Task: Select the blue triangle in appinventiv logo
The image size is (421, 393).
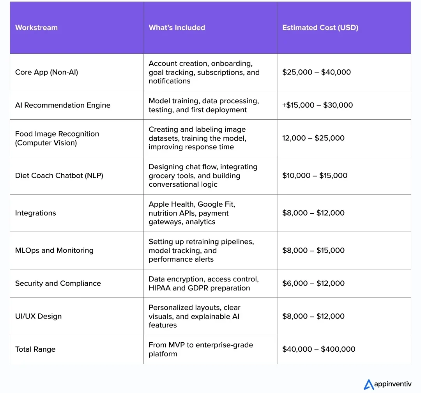Action: point(369,384)
